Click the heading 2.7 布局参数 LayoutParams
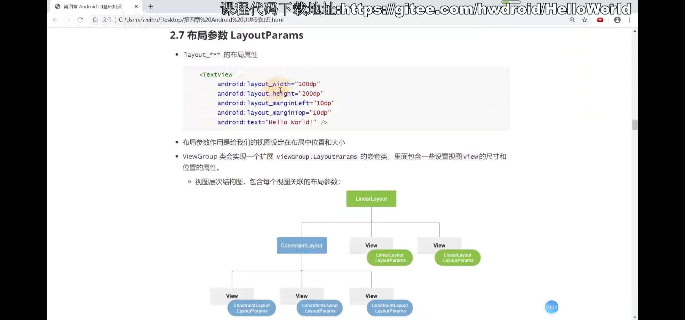This screenshot has width=685, height=320. pyautogui.click(x=237, y=35)
